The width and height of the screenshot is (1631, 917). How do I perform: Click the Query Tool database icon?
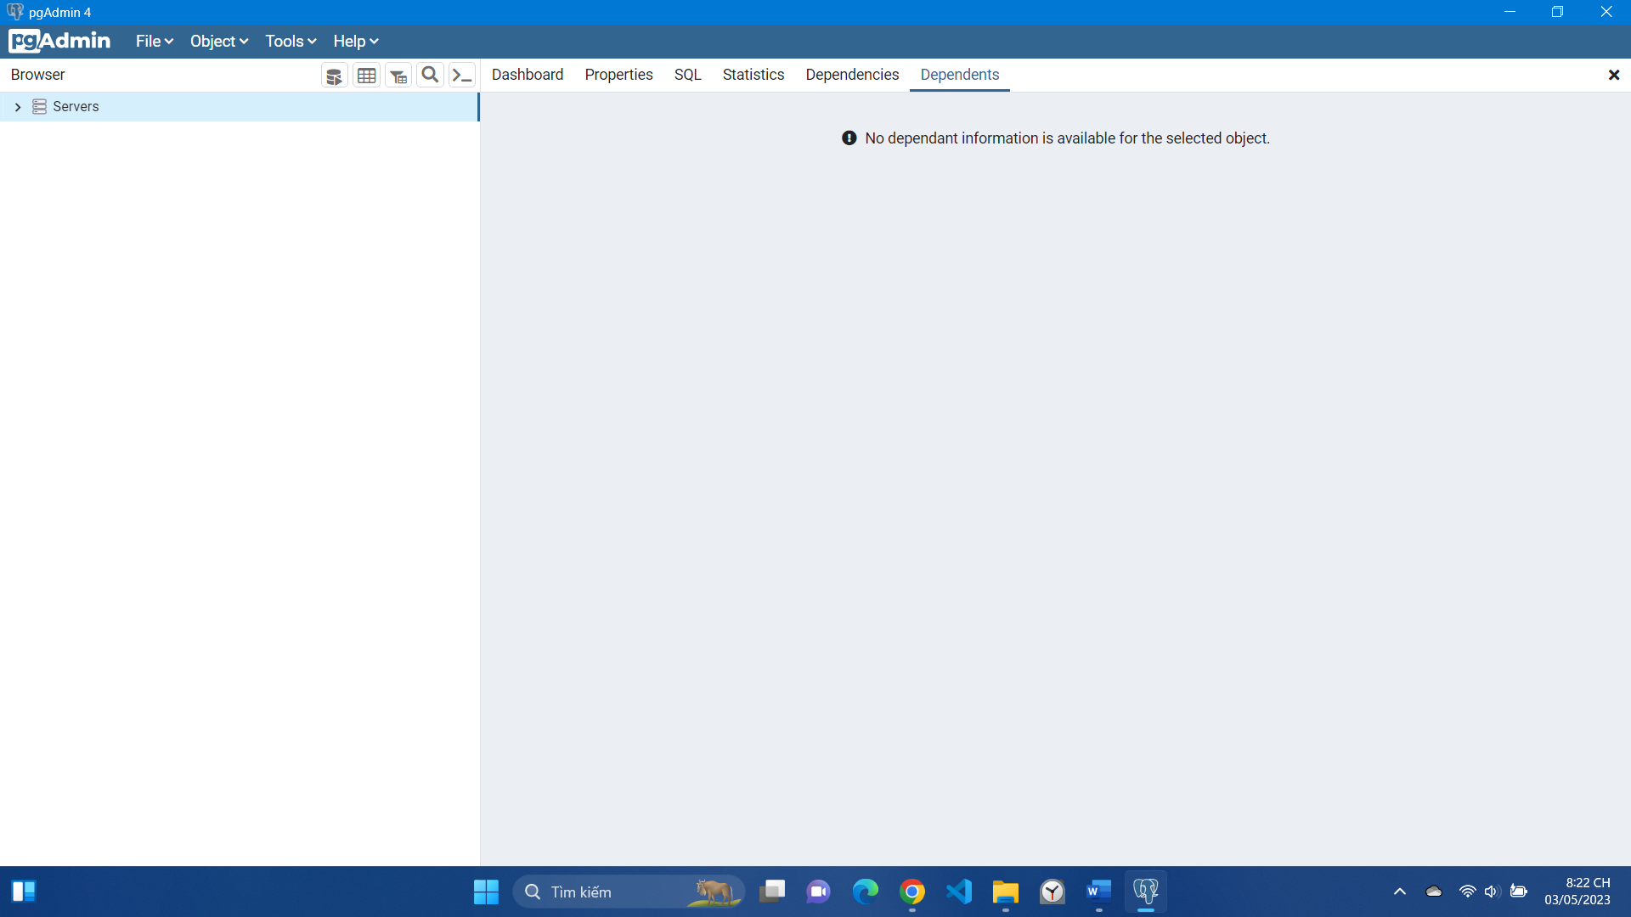334,76
